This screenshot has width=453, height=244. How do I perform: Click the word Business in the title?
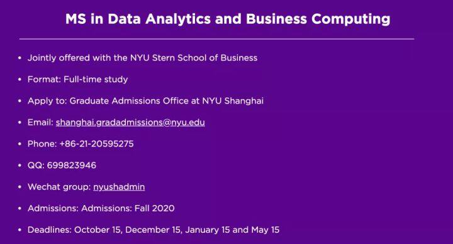point(276,19)
